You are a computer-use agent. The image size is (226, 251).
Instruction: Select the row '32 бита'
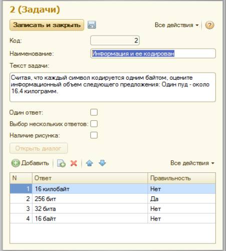(x=113, y=208)
